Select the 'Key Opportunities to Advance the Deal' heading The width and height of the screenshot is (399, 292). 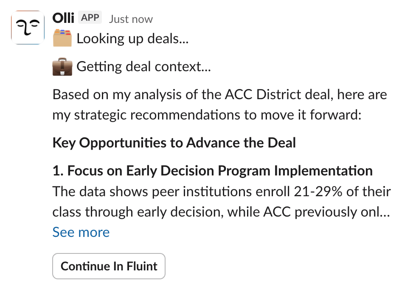click(x=174, y=143)
